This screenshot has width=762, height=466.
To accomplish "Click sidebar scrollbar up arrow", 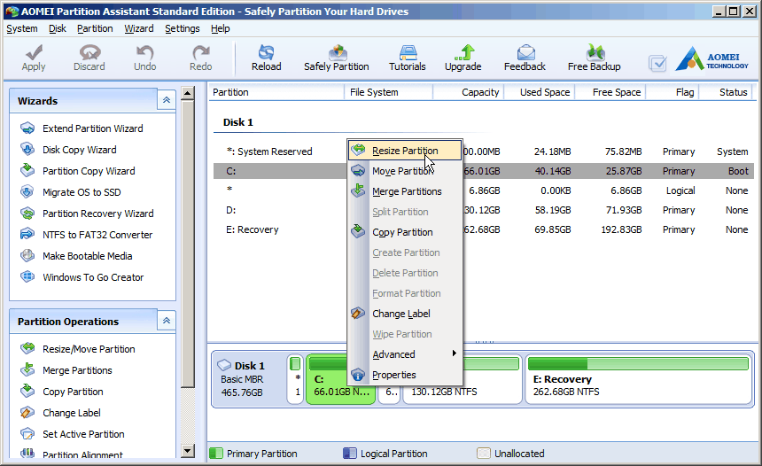I will coord(188,93).
